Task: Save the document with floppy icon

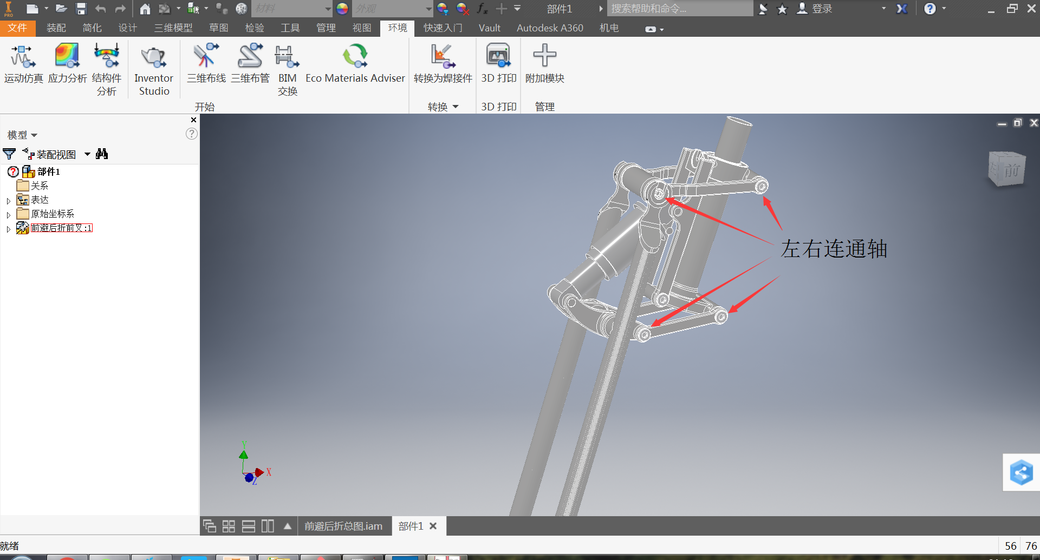Action: [81, 9]
